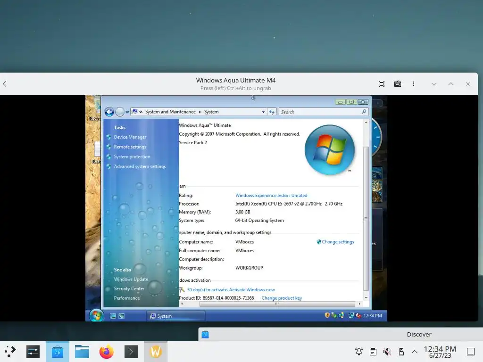Image resolution: width=483 pixels, height=362 pixels.
Task: Click the guest taskbar clock showing 12:34 PM
Action: coord(373,315)
